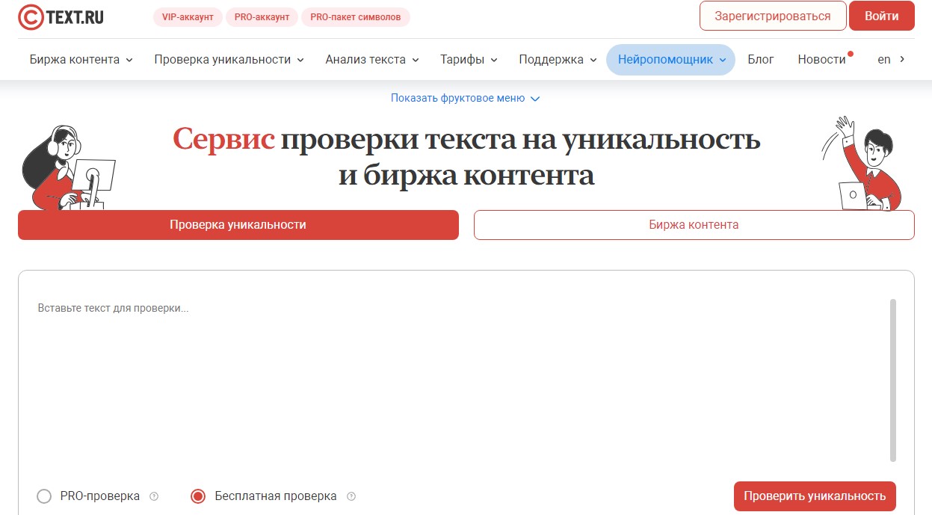Click help icon next to PRO-проверка
The width and height of the screenshot is (932, 515).
point(154,496)
